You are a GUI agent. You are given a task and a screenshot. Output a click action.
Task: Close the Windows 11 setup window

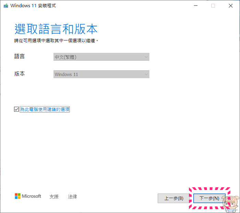click(231, 6)
